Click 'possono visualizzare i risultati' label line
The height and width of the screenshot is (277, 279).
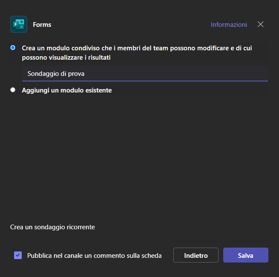click(x=66, y=58)
